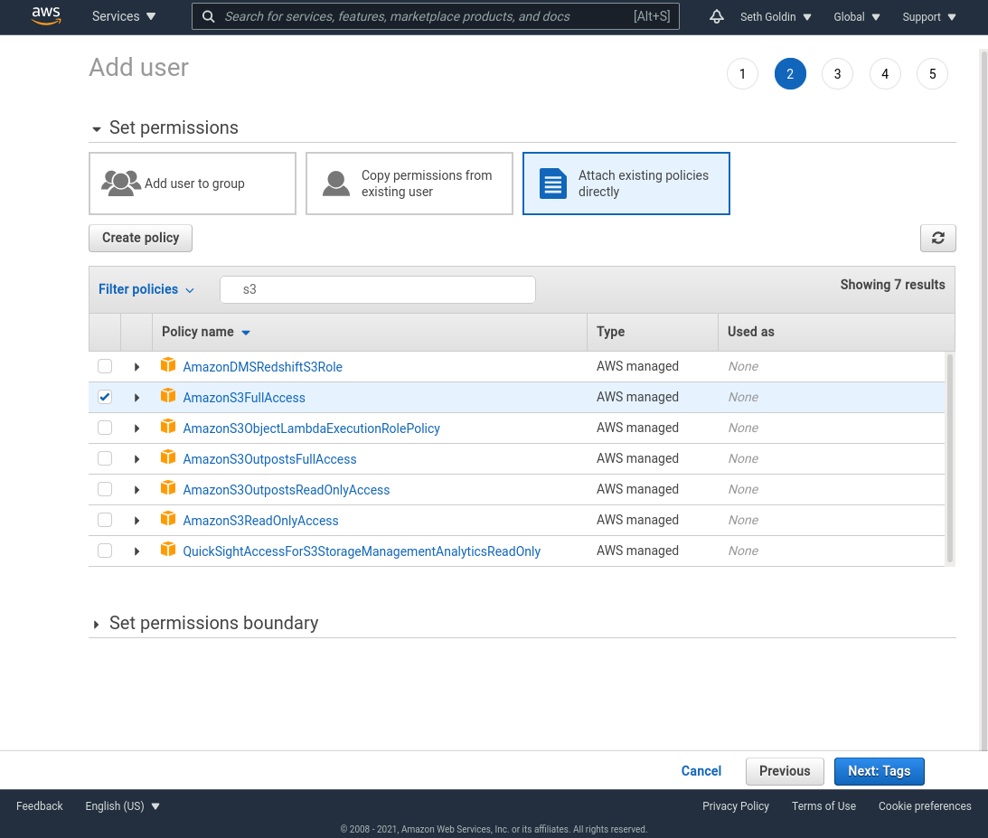Click the orange AmazonS3FullAccess policy icon
The width and height of the screenshot is (988, 838).
click(168, 397)
